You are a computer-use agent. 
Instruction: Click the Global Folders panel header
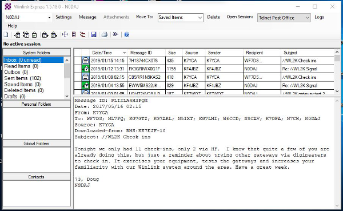tap(37, 144)
